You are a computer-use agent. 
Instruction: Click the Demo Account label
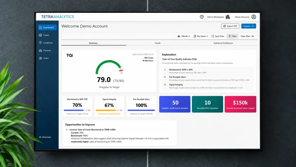(242, 17)
